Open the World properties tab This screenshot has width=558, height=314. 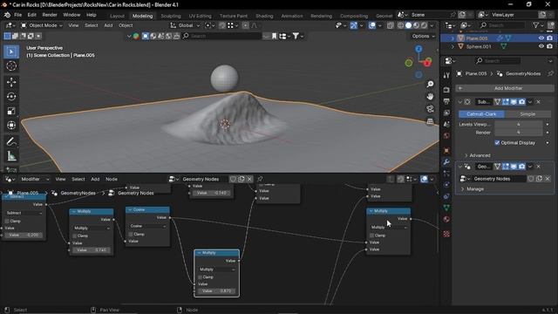[x=446, y=136]
